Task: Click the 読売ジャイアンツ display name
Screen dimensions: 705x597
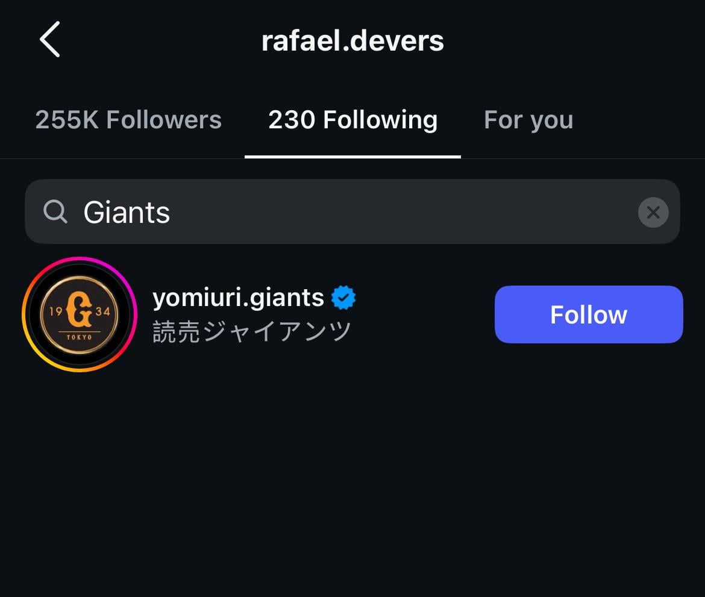Action: click(251, 331)
